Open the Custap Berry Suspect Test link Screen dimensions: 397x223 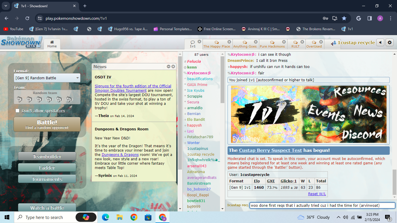(270, 150)
